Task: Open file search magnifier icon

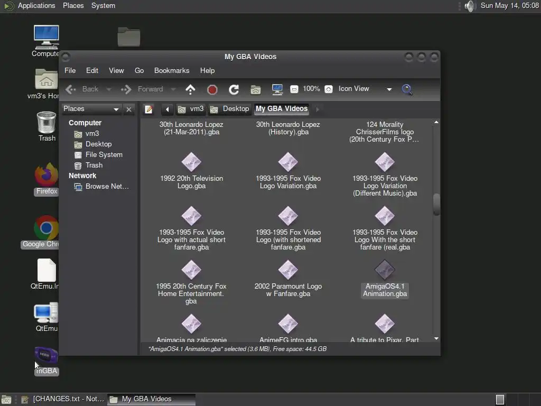Action: coord(407,89)
